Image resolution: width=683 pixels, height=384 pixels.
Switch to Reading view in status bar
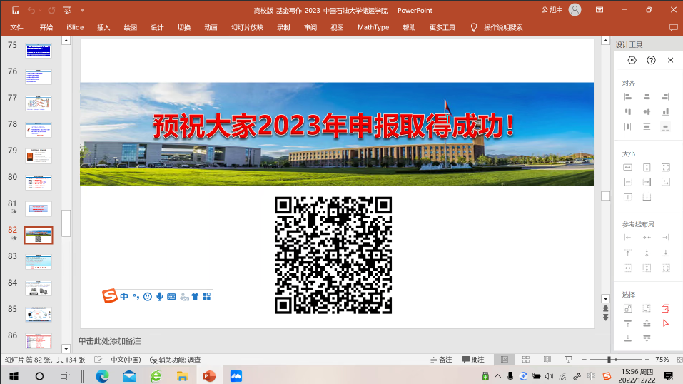(x=546, y=360)
